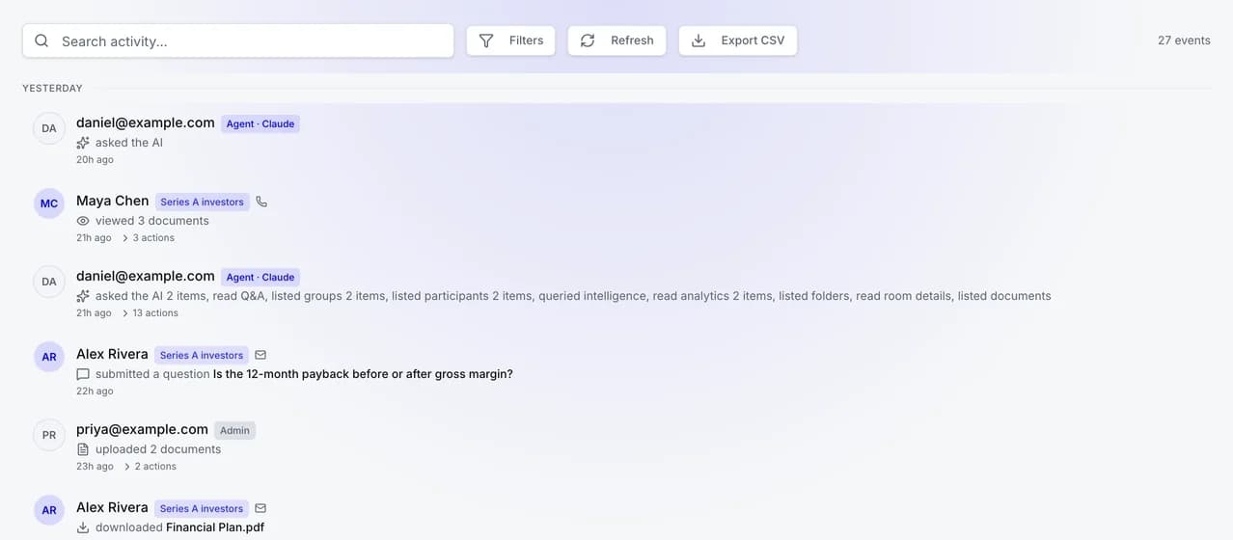Open question about 12-month payback

tap(363, 374)
